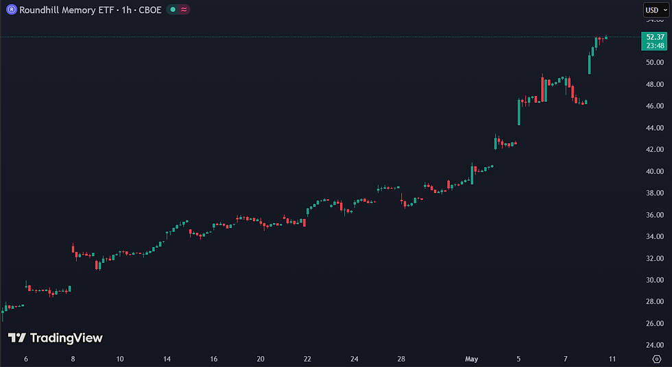Click the tall red candle peaking near 49.00
This screenshot has width=672, height=367.
[x=542, y=88]
